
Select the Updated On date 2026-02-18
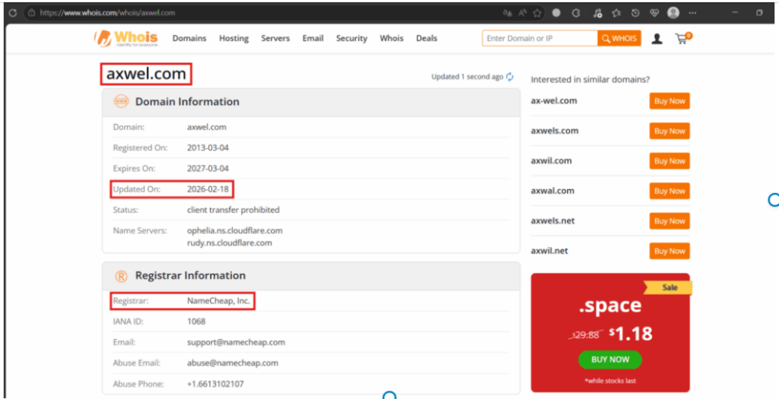click(209, 189)
